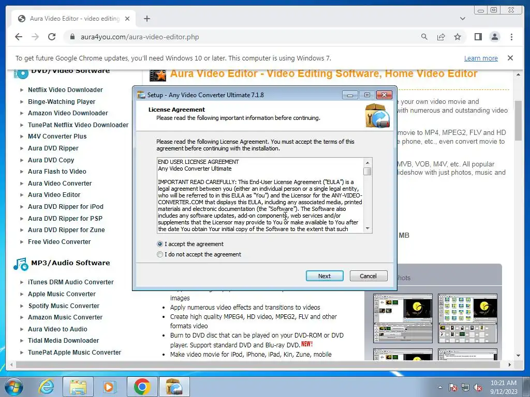Viewport: 530px width, 397px height.
Task: Dismiss the Chrome update info bar
Action: tap(510, 58)
